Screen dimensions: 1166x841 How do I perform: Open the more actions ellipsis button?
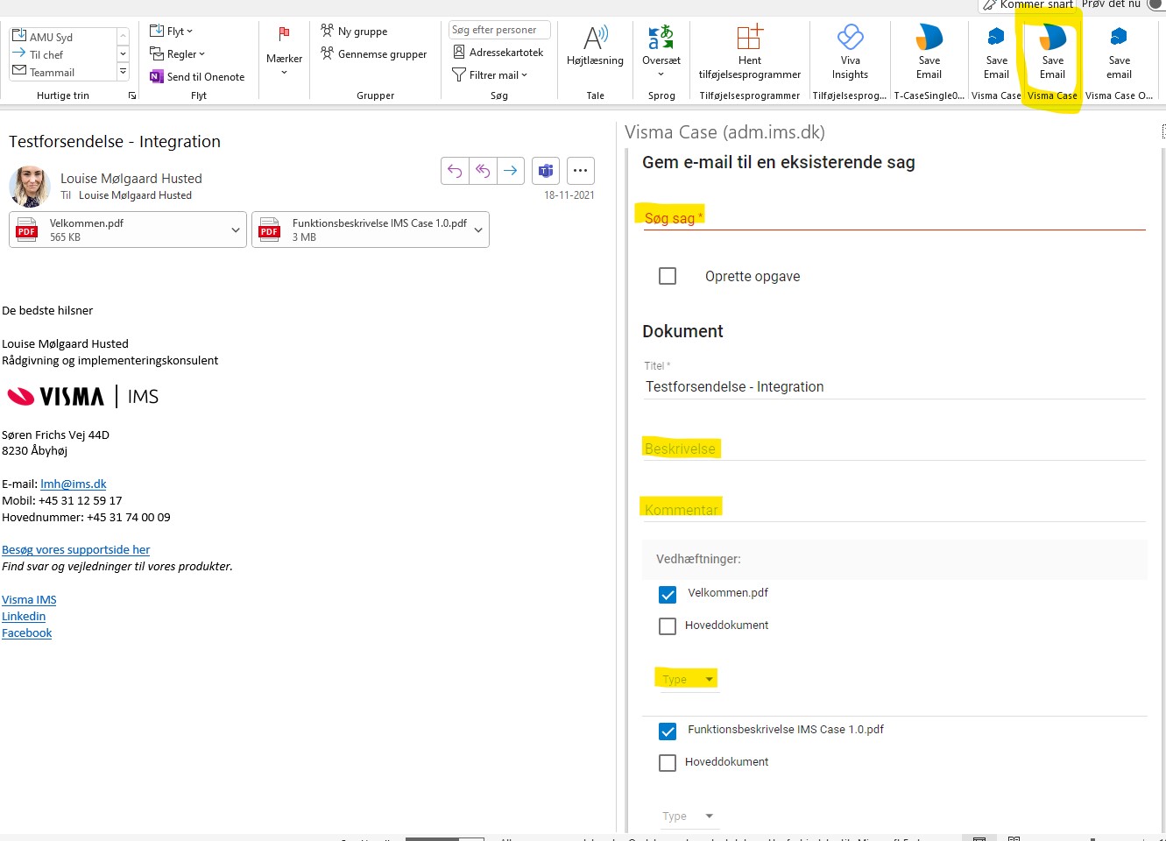pos(580,171)
